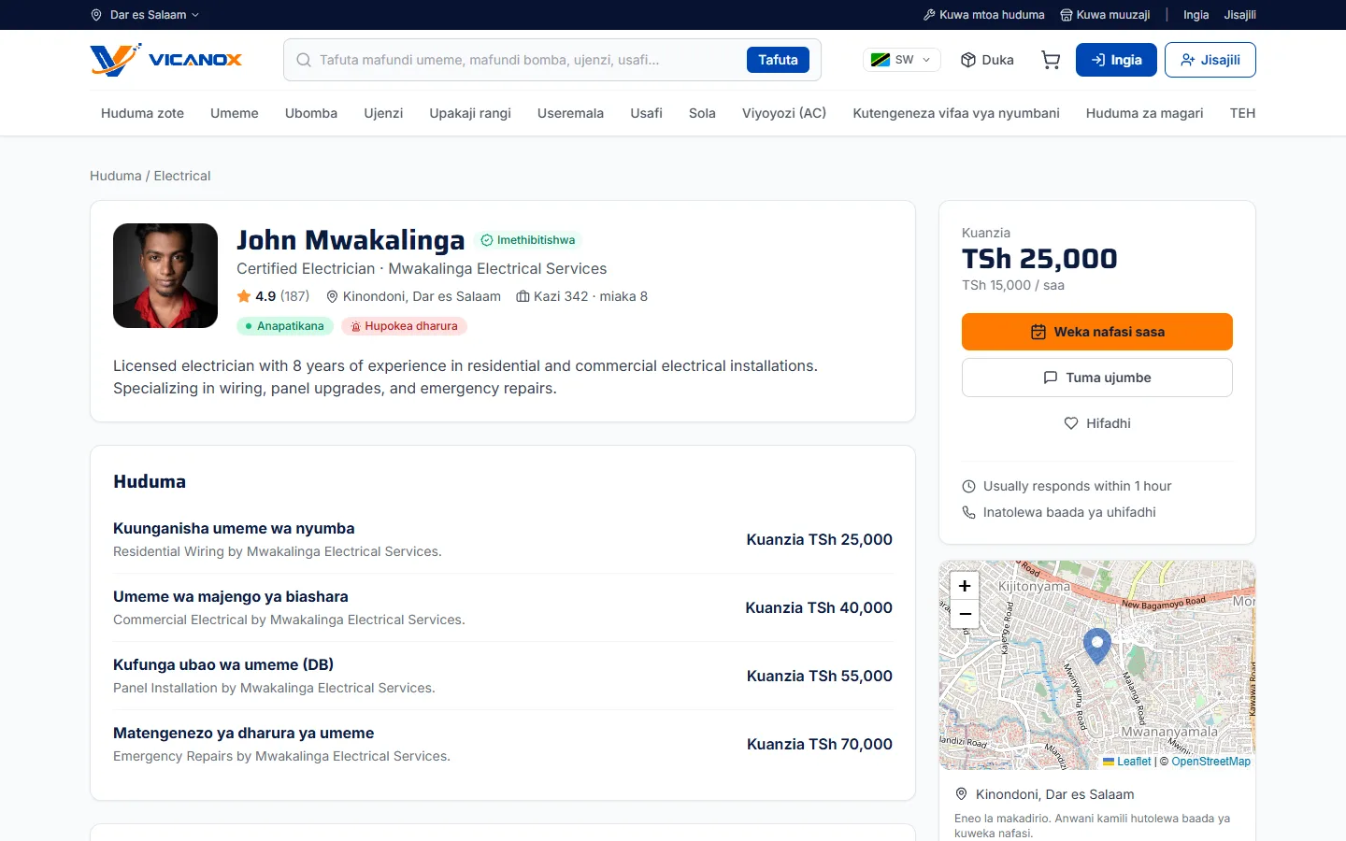
Task: Click the Imethibitishwa verified badge
Action: [528, 240]
